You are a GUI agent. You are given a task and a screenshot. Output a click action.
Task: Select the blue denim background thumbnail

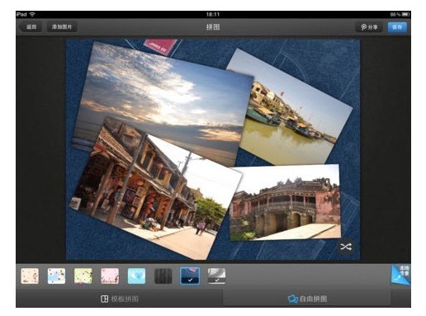[x=190, y=276]
